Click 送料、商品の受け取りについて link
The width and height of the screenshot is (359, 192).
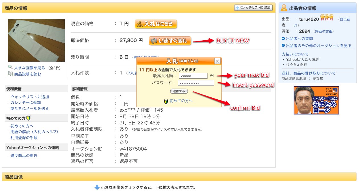(308, 73)
